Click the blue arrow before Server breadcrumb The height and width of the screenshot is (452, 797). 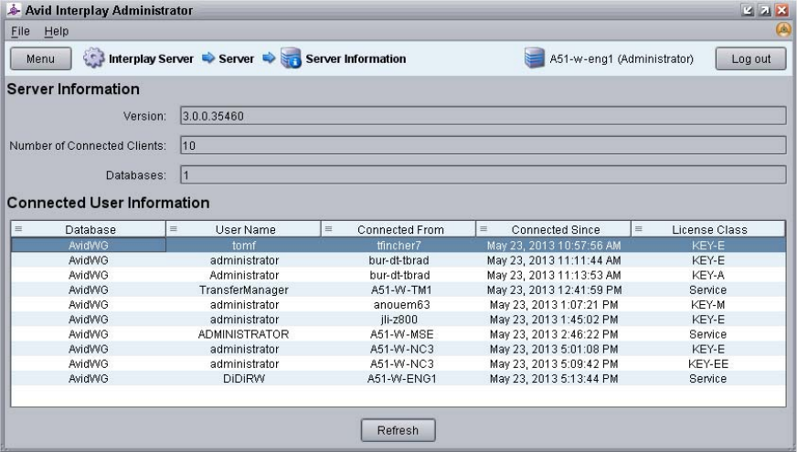click(x=208, y=58)
